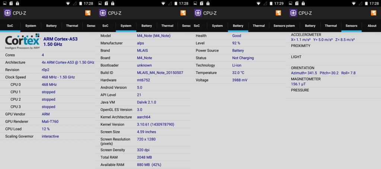Select the 'Not Charging' status value
Screen dimensions: 381x169
point(243,58)
